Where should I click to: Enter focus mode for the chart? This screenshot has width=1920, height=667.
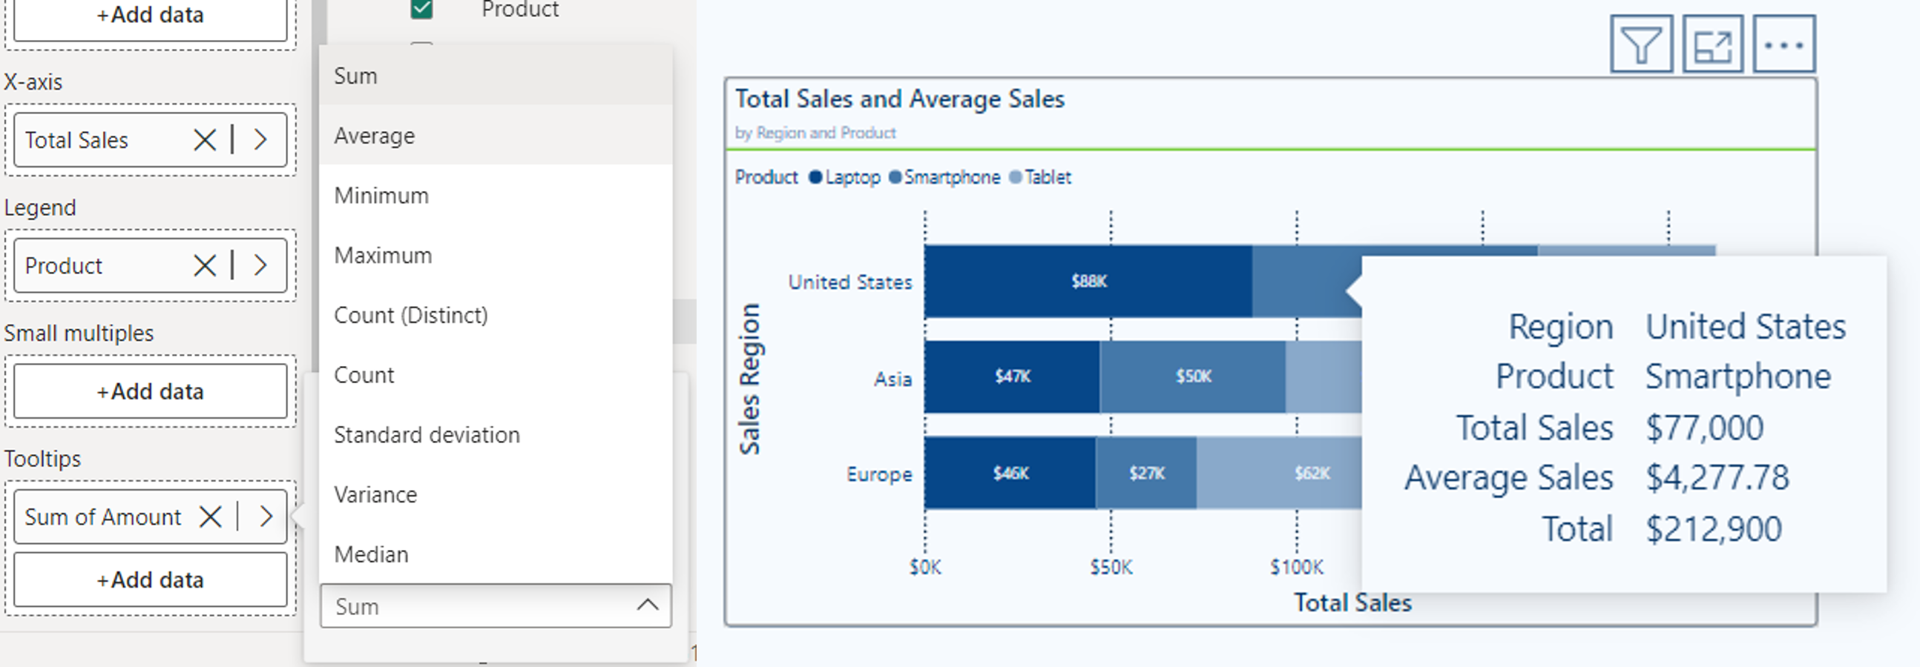click(x=1714, y=43)
